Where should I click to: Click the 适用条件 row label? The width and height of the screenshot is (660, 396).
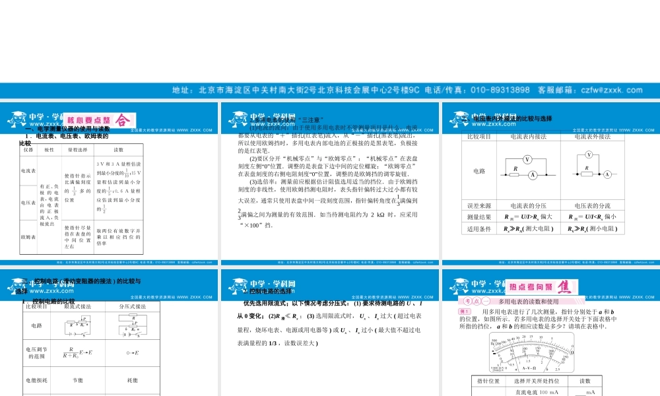click(x=479, y=229)
